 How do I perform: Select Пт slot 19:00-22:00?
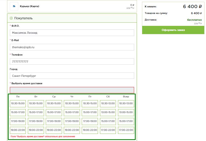click(x=90, y=130)
